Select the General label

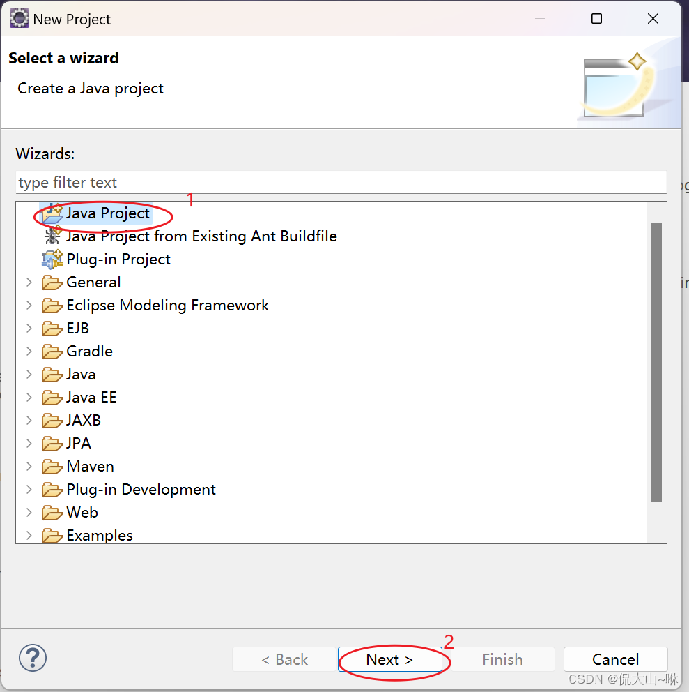(x=93, y=282)
